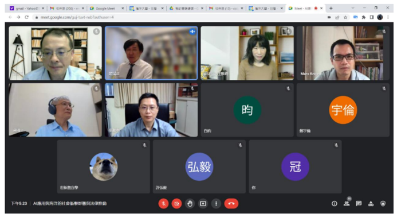
Task: Click the browser forward arrow
Action: (x=18, y=17)
